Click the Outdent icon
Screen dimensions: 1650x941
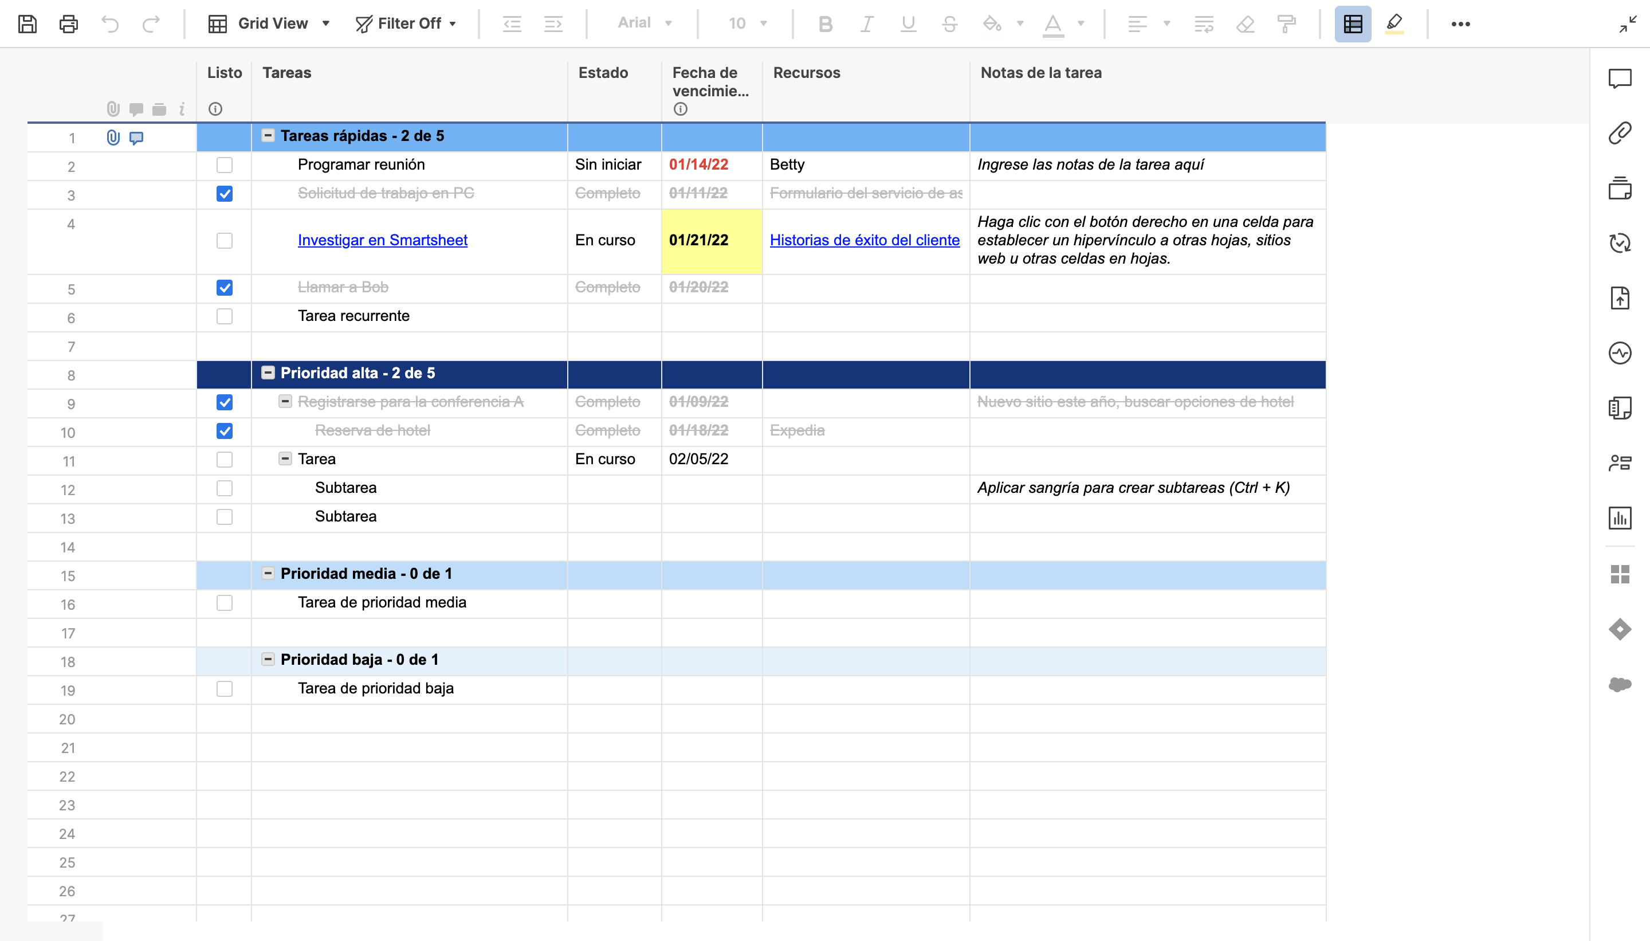point(512,24)
